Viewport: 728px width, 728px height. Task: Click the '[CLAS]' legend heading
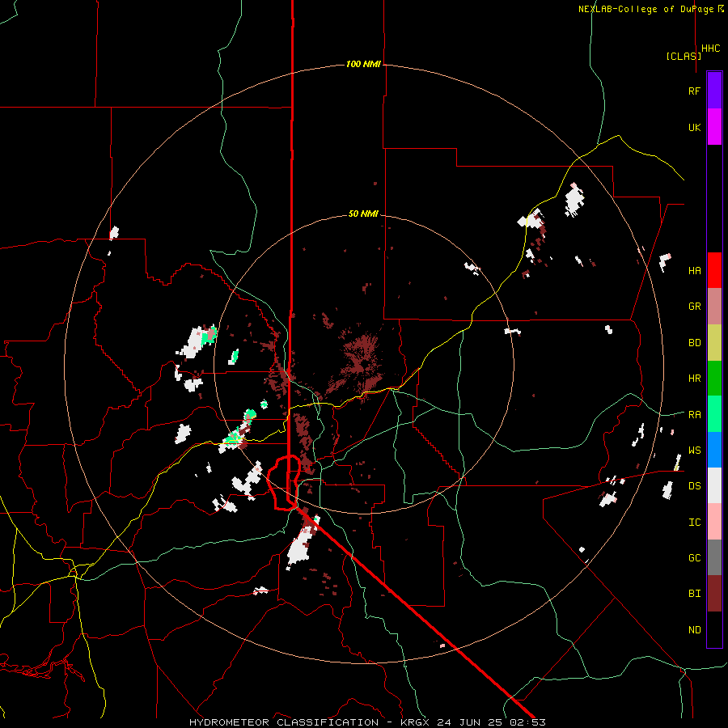click(x=684, y=56)
